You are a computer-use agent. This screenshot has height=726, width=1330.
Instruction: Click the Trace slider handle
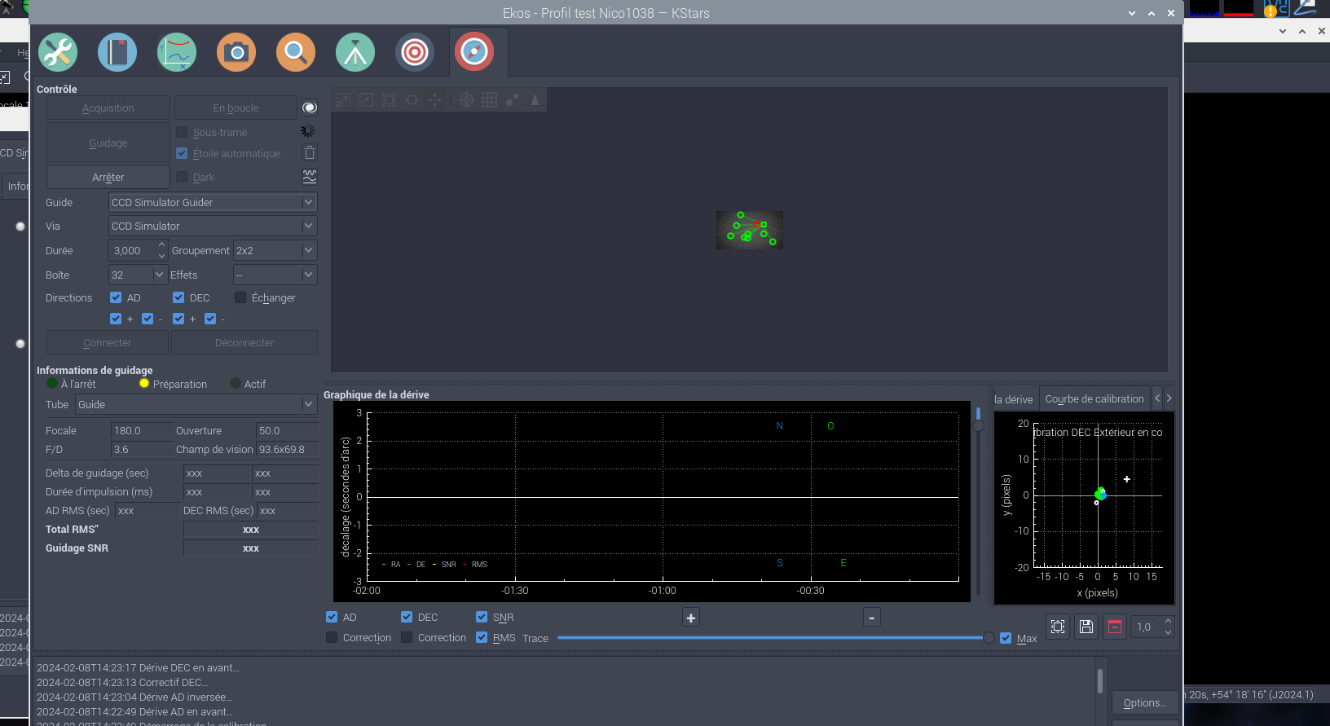989,638
